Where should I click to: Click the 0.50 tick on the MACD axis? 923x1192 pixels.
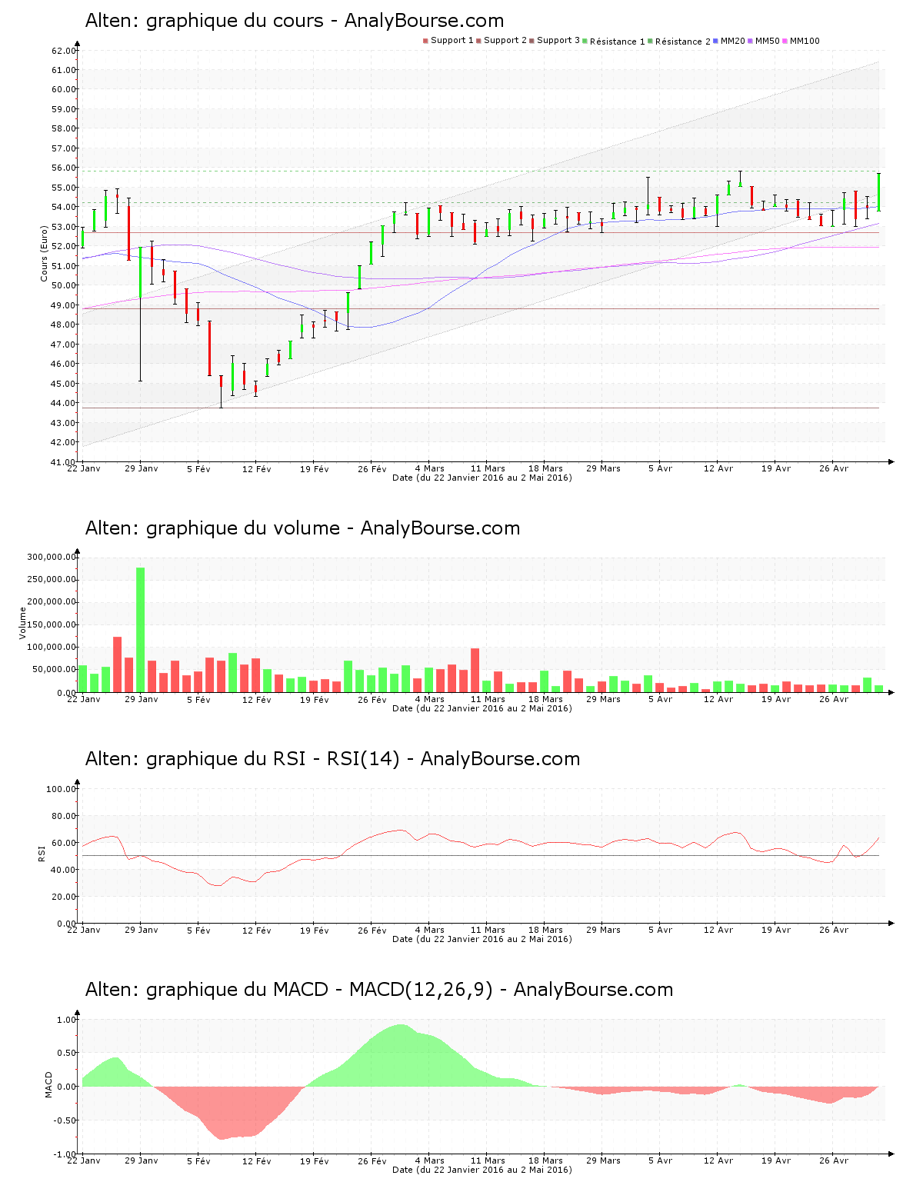click(66, 1053)
